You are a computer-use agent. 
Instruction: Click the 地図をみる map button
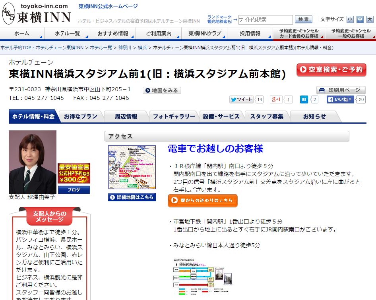[x=162, y=90]
